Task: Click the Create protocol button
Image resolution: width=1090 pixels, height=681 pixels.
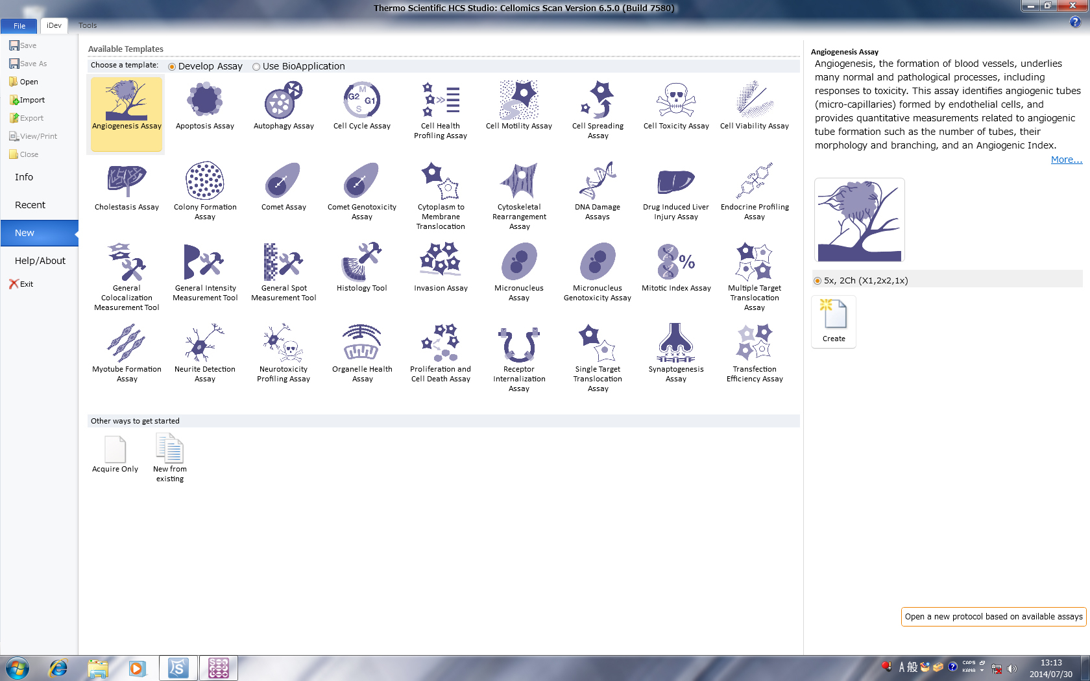Action: click(834, 322)
